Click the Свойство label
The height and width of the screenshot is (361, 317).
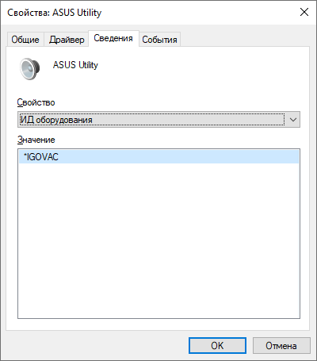(36, 102)
